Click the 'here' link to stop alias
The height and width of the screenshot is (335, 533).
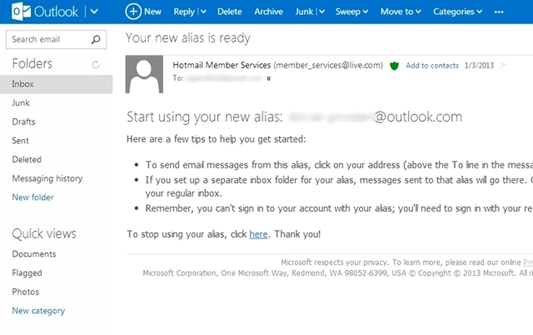(x=258, y=234)
